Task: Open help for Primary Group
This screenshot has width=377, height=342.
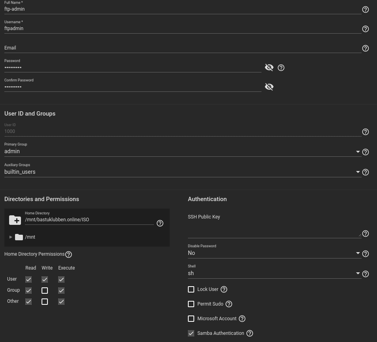Action: click(365, 152)
